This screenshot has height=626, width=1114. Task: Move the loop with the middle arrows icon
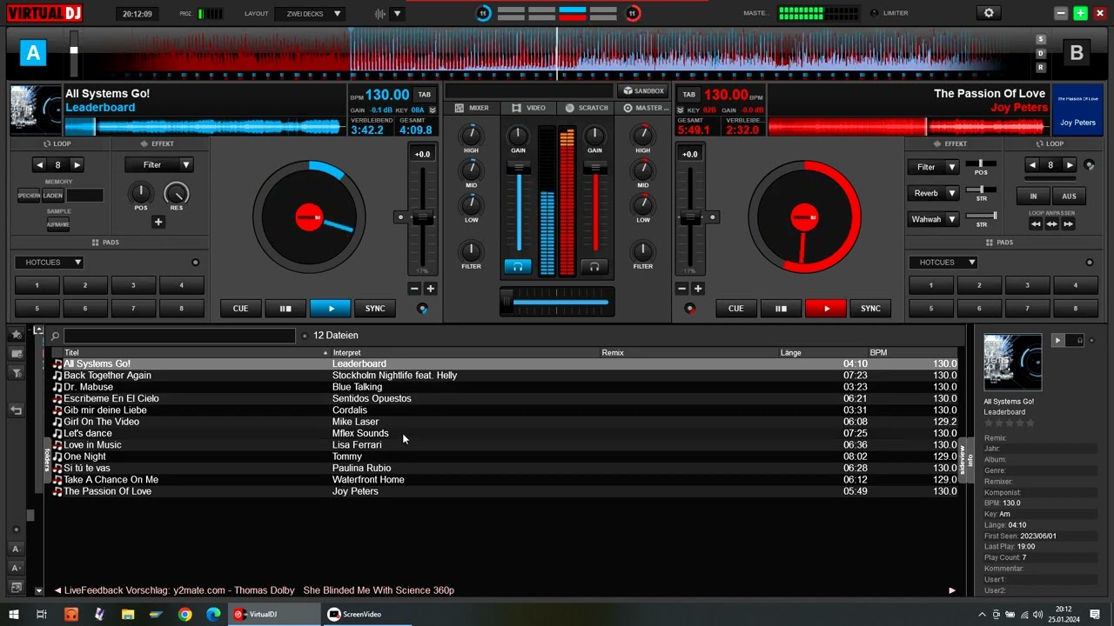tap(1052, 224)
